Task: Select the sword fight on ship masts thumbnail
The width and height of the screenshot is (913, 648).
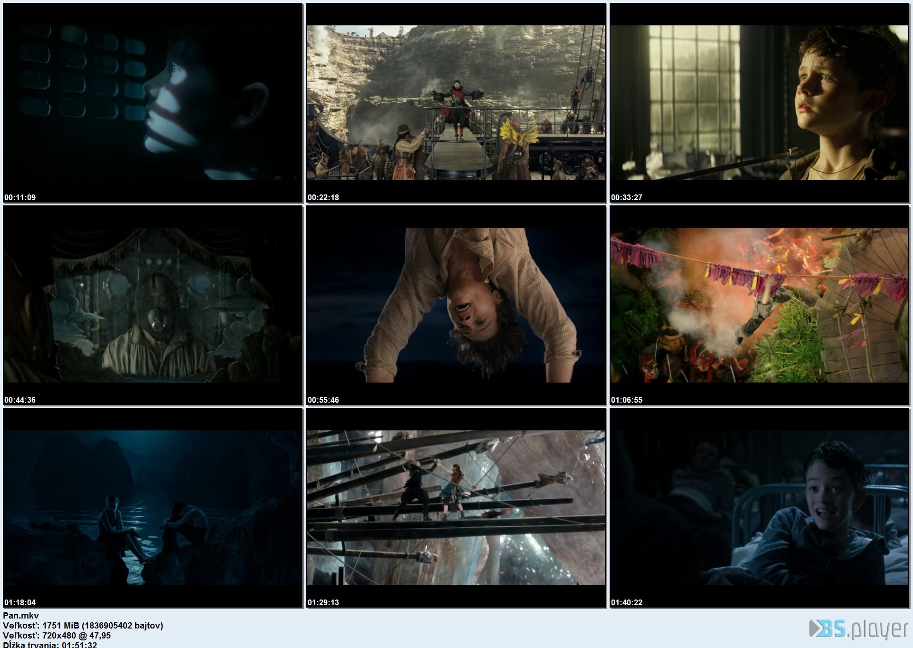Action: (456, 507)
